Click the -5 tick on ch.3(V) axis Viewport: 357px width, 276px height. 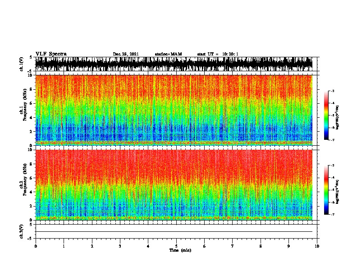30,239
